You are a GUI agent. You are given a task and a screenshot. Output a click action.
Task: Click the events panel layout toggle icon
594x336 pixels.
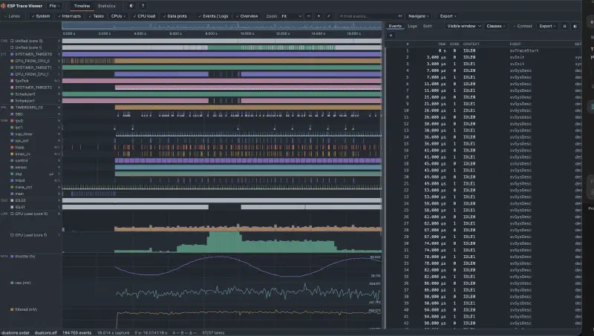click(575, 26)
